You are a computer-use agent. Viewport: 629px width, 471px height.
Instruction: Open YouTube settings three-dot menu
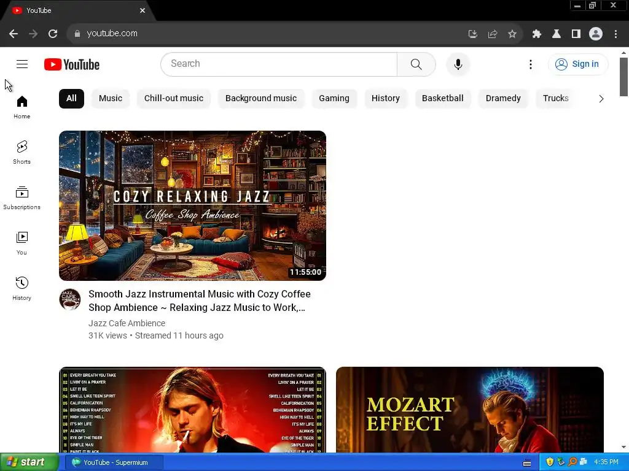click(x=530, y=64)
